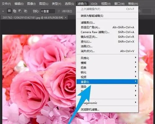Screen dimensions: 155x124
Task: Select the Intersect with selection icon
Action: [x=25, y=11]
